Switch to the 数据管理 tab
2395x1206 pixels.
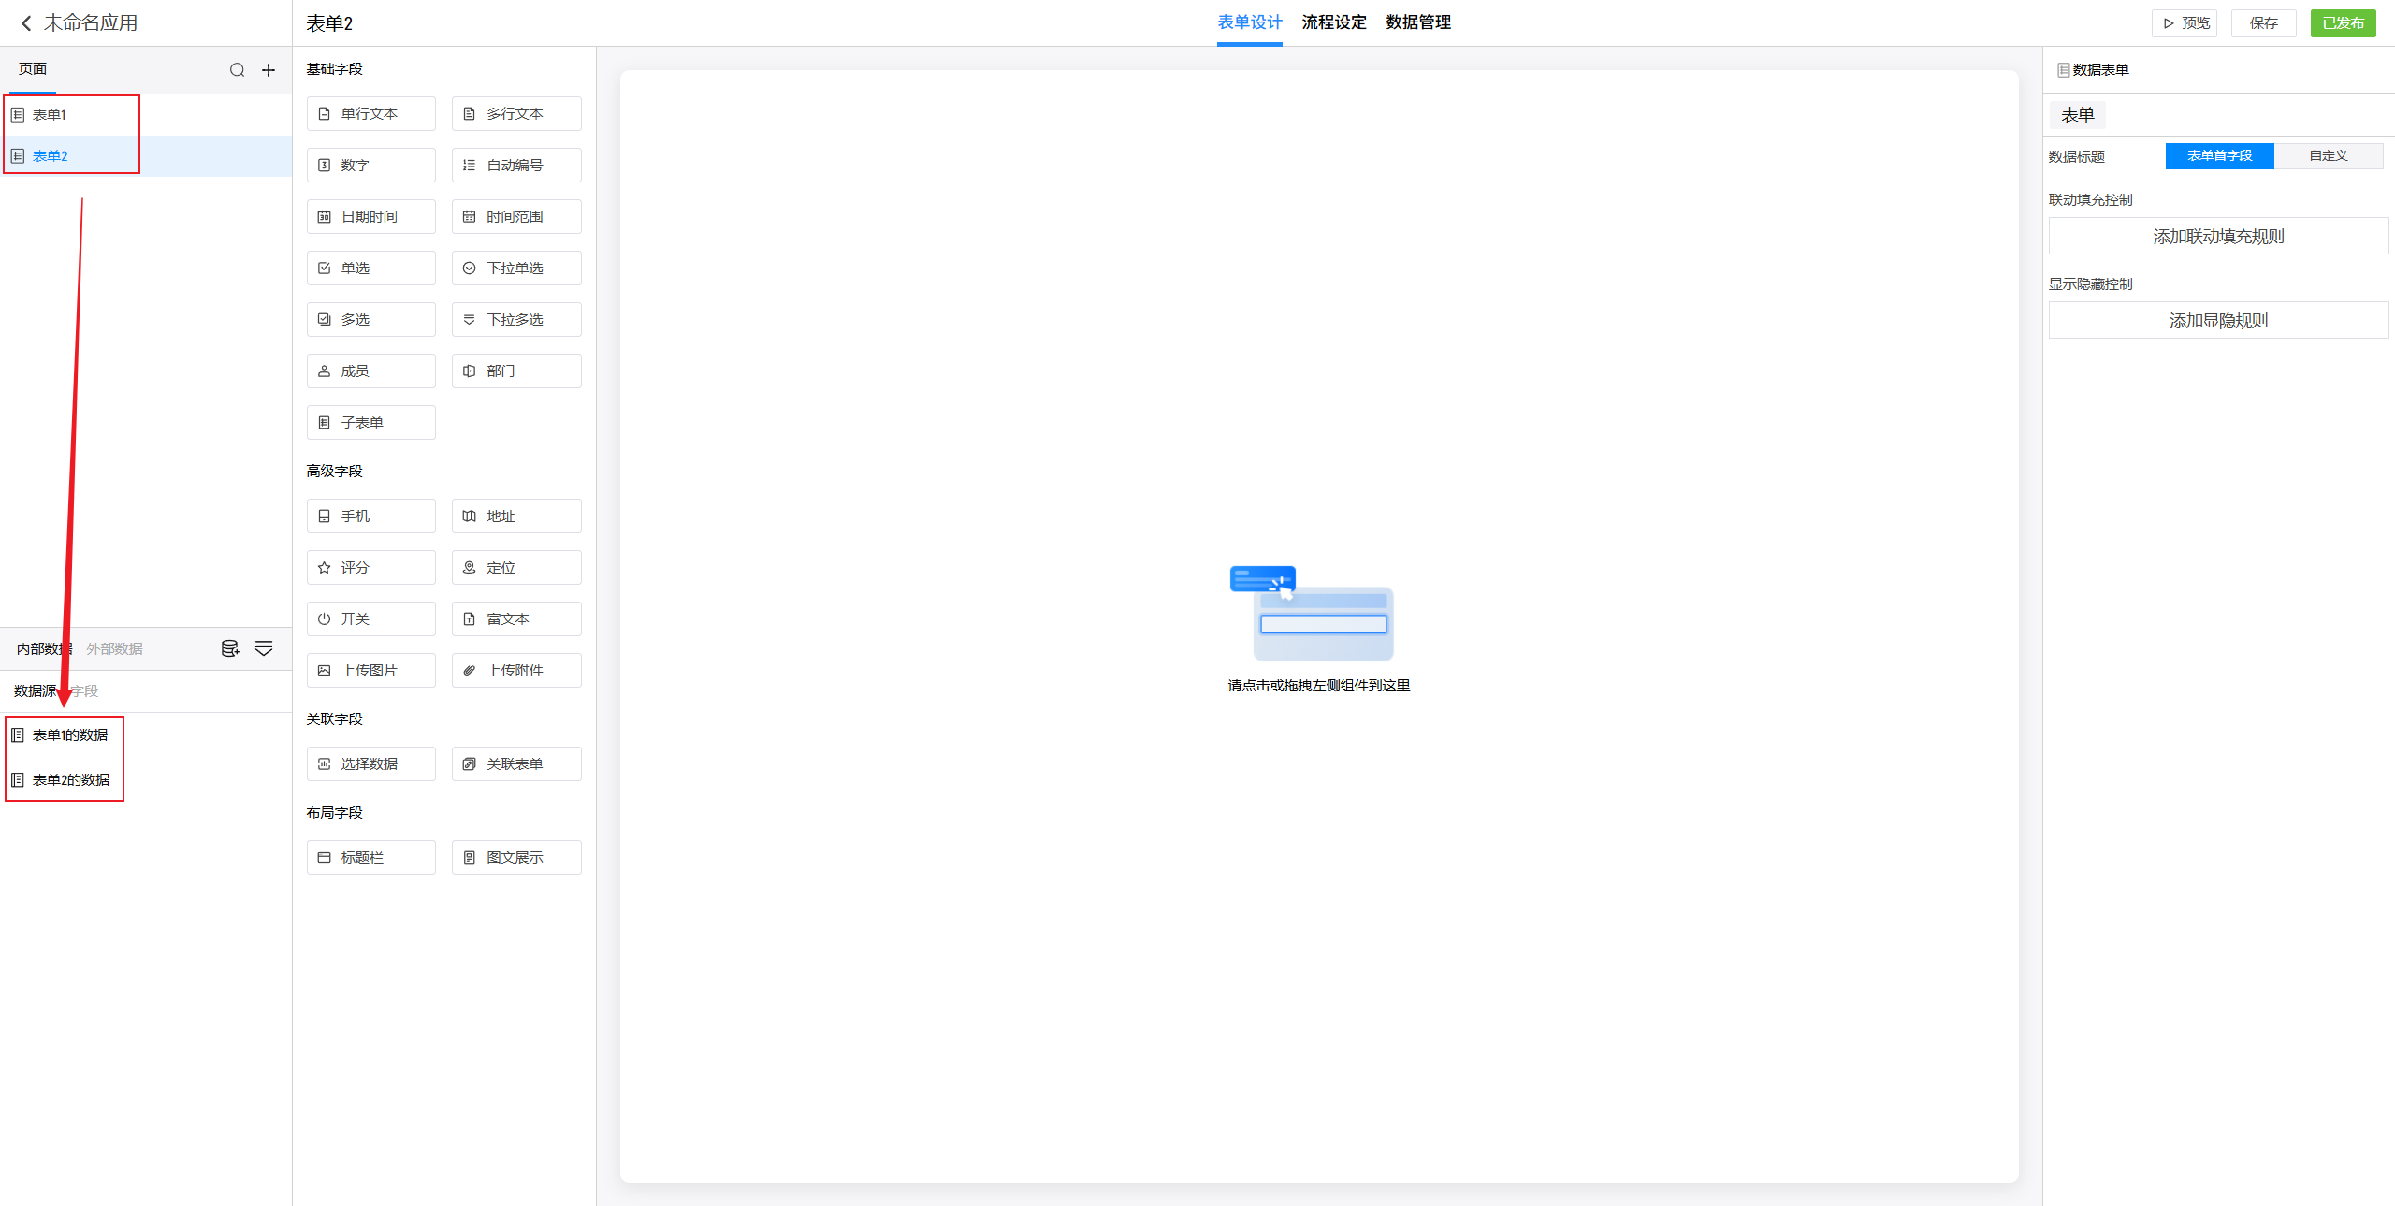[1418, 22]
